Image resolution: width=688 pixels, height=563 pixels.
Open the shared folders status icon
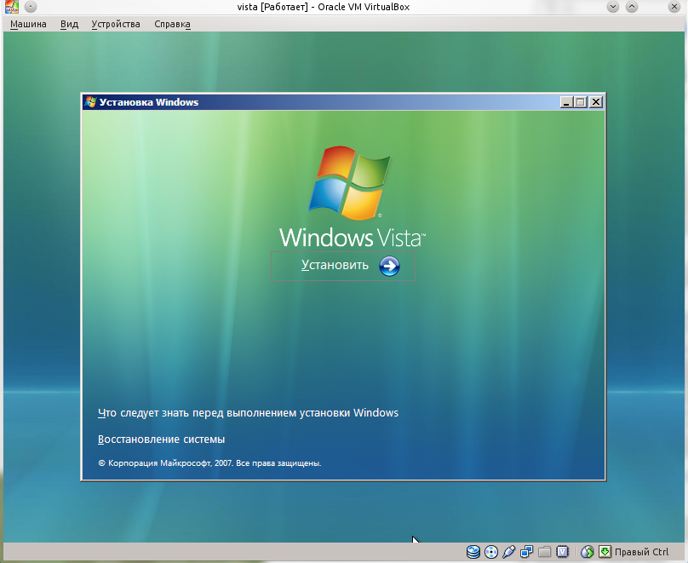coord(547,552)
